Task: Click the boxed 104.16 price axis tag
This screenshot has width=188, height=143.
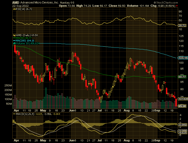Action: tap(183, 58)
